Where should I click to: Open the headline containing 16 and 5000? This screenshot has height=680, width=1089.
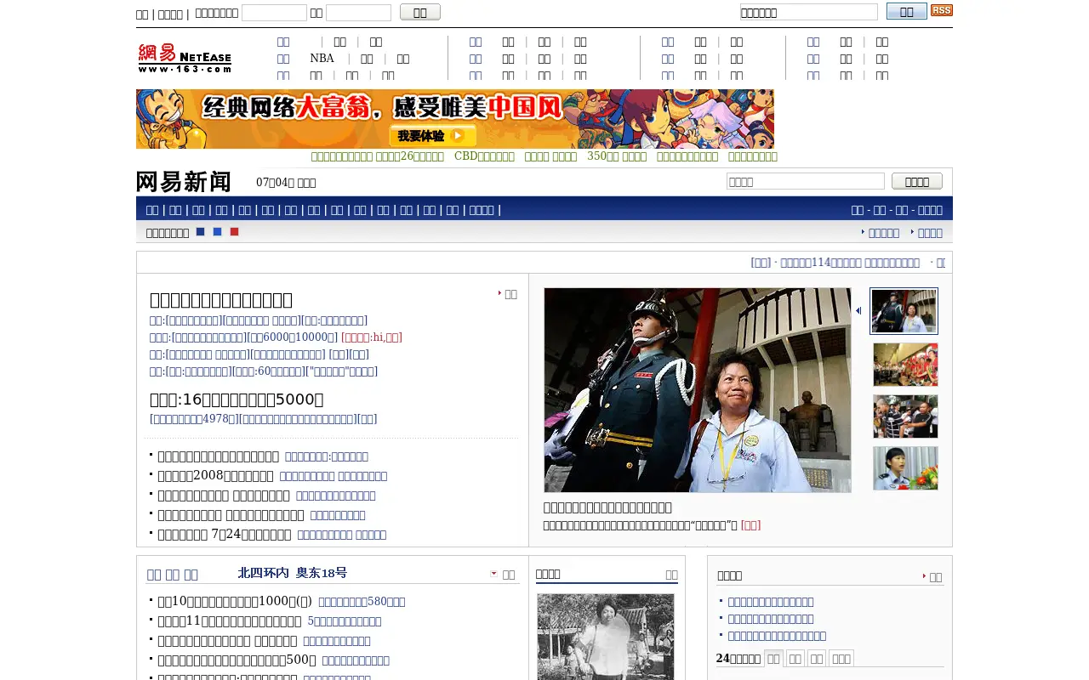(x=237, y=399)
